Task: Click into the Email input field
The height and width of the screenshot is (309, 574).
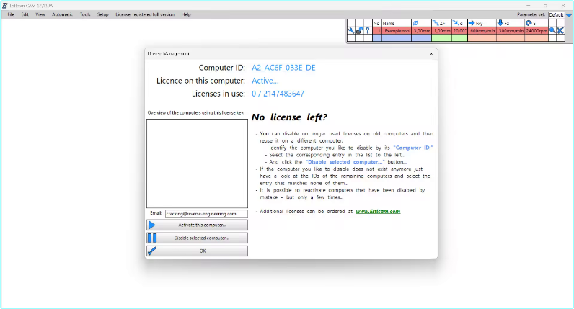Action: point(206,213)
